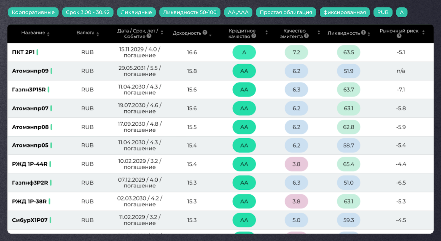Viewport: 441px width, 241px height.
Task: Sort by Кредитное качество arrows
Action: (x=267, y=32)
